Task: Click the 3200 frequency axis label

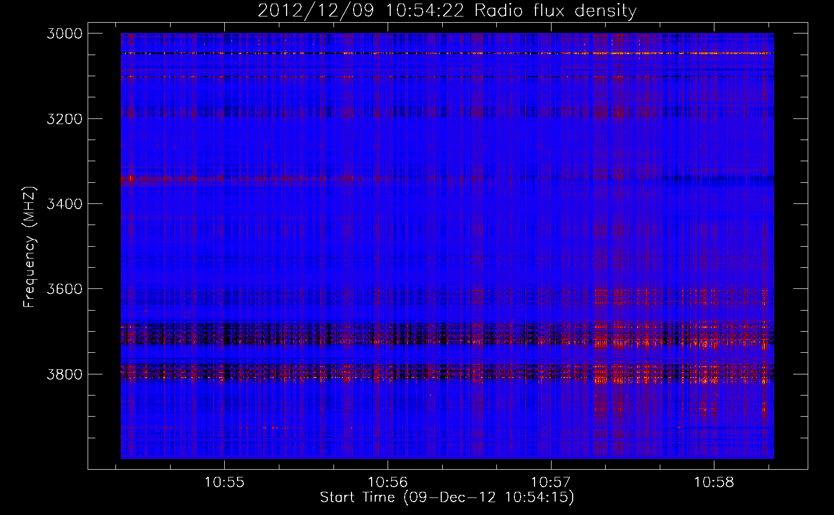Action: pos(64,119)
